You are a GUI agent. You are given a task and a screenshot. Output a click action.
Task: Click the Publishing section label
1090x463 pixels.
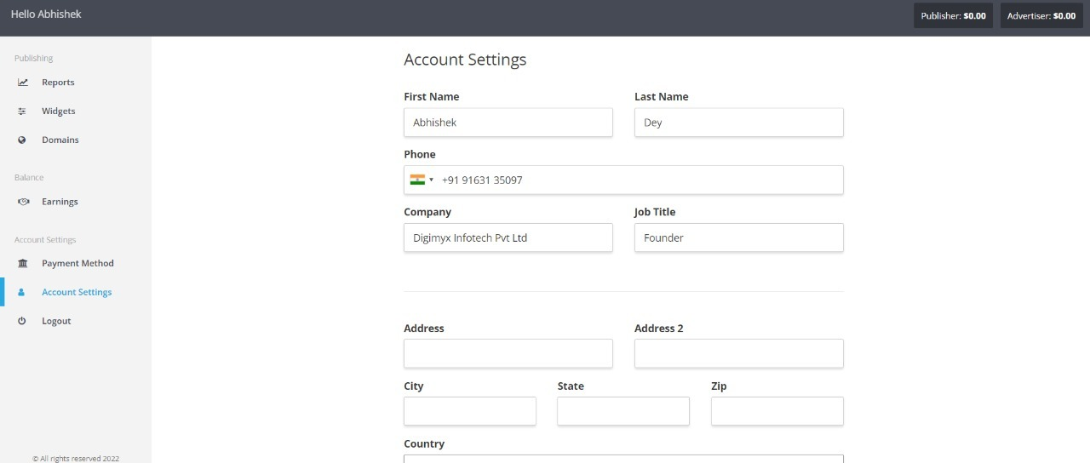click(34, 59)
